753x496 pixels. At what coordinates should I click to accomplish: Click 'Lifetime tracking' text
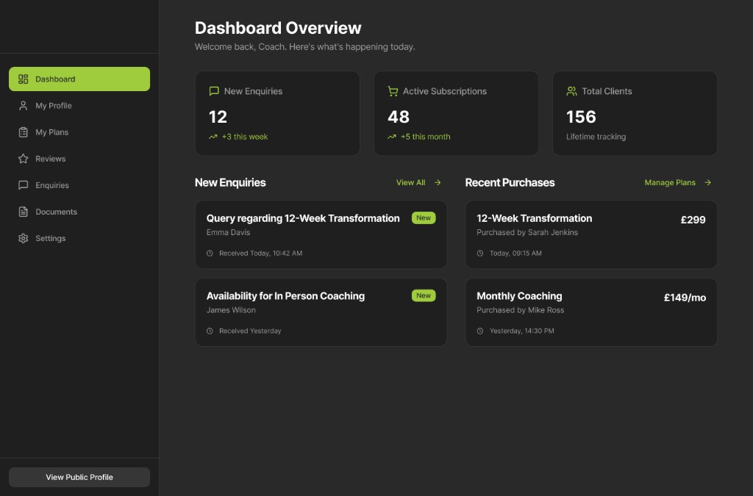[596, 137]
